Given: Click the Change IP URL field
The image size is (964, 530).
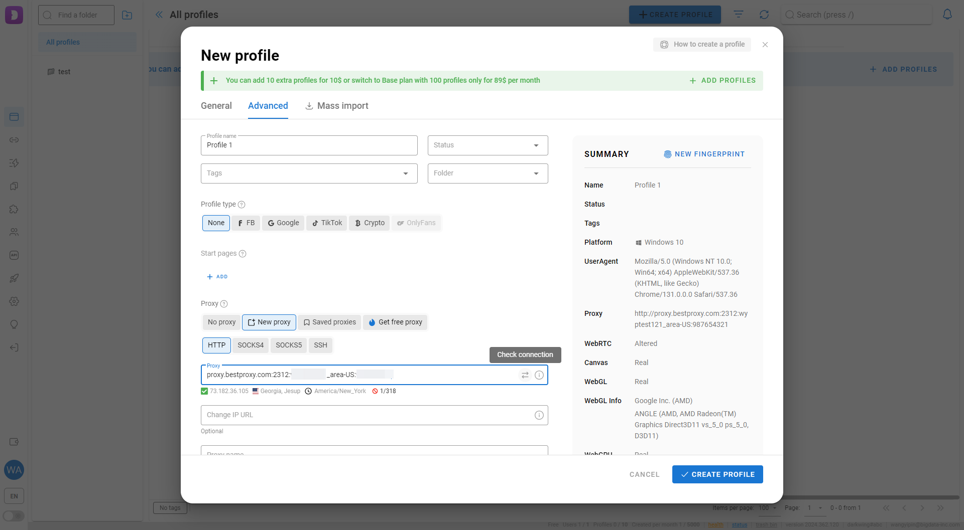Looking at the screenshot, I should pyautogui.click(x=374, y=415).
